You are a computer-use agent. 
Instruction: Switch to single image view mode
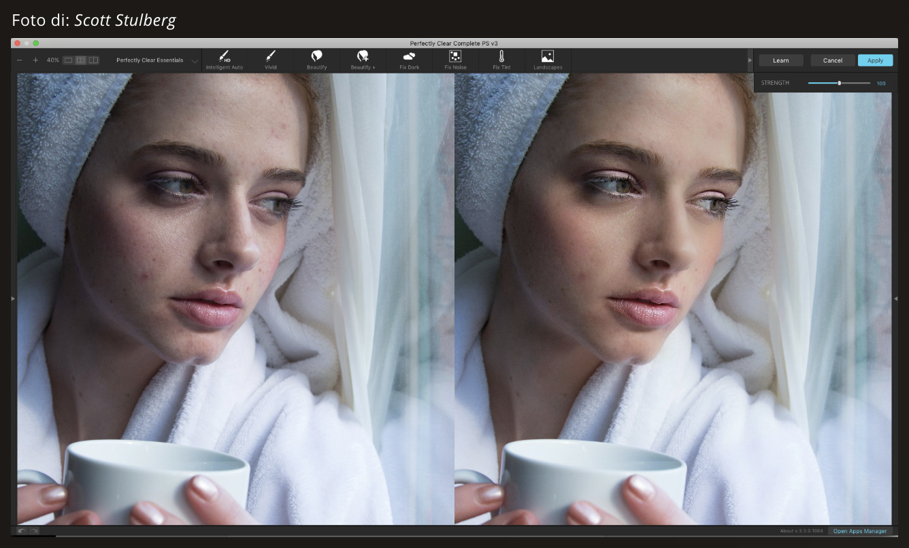(x=68, y=61)
